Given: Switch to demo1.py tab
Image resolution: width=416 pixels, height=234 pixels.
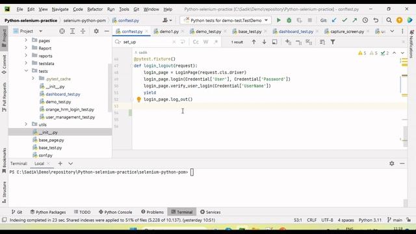Looking at the screenshot, I should tap(169, 31).
